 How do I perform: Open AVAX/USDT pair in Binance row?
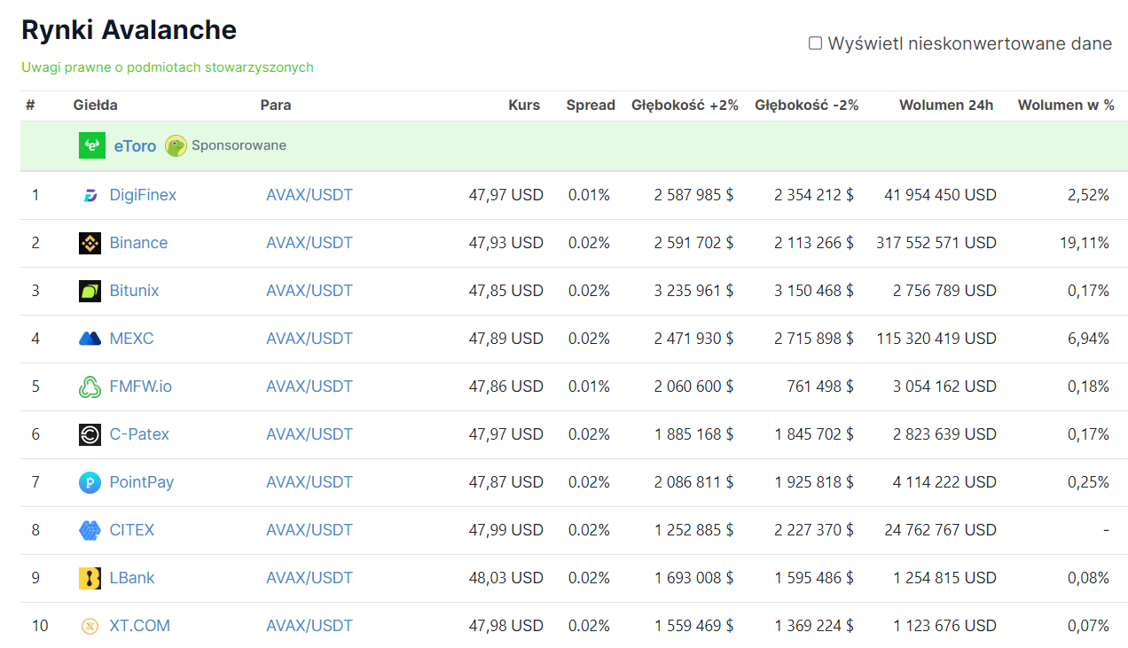(x=309, y=243)
